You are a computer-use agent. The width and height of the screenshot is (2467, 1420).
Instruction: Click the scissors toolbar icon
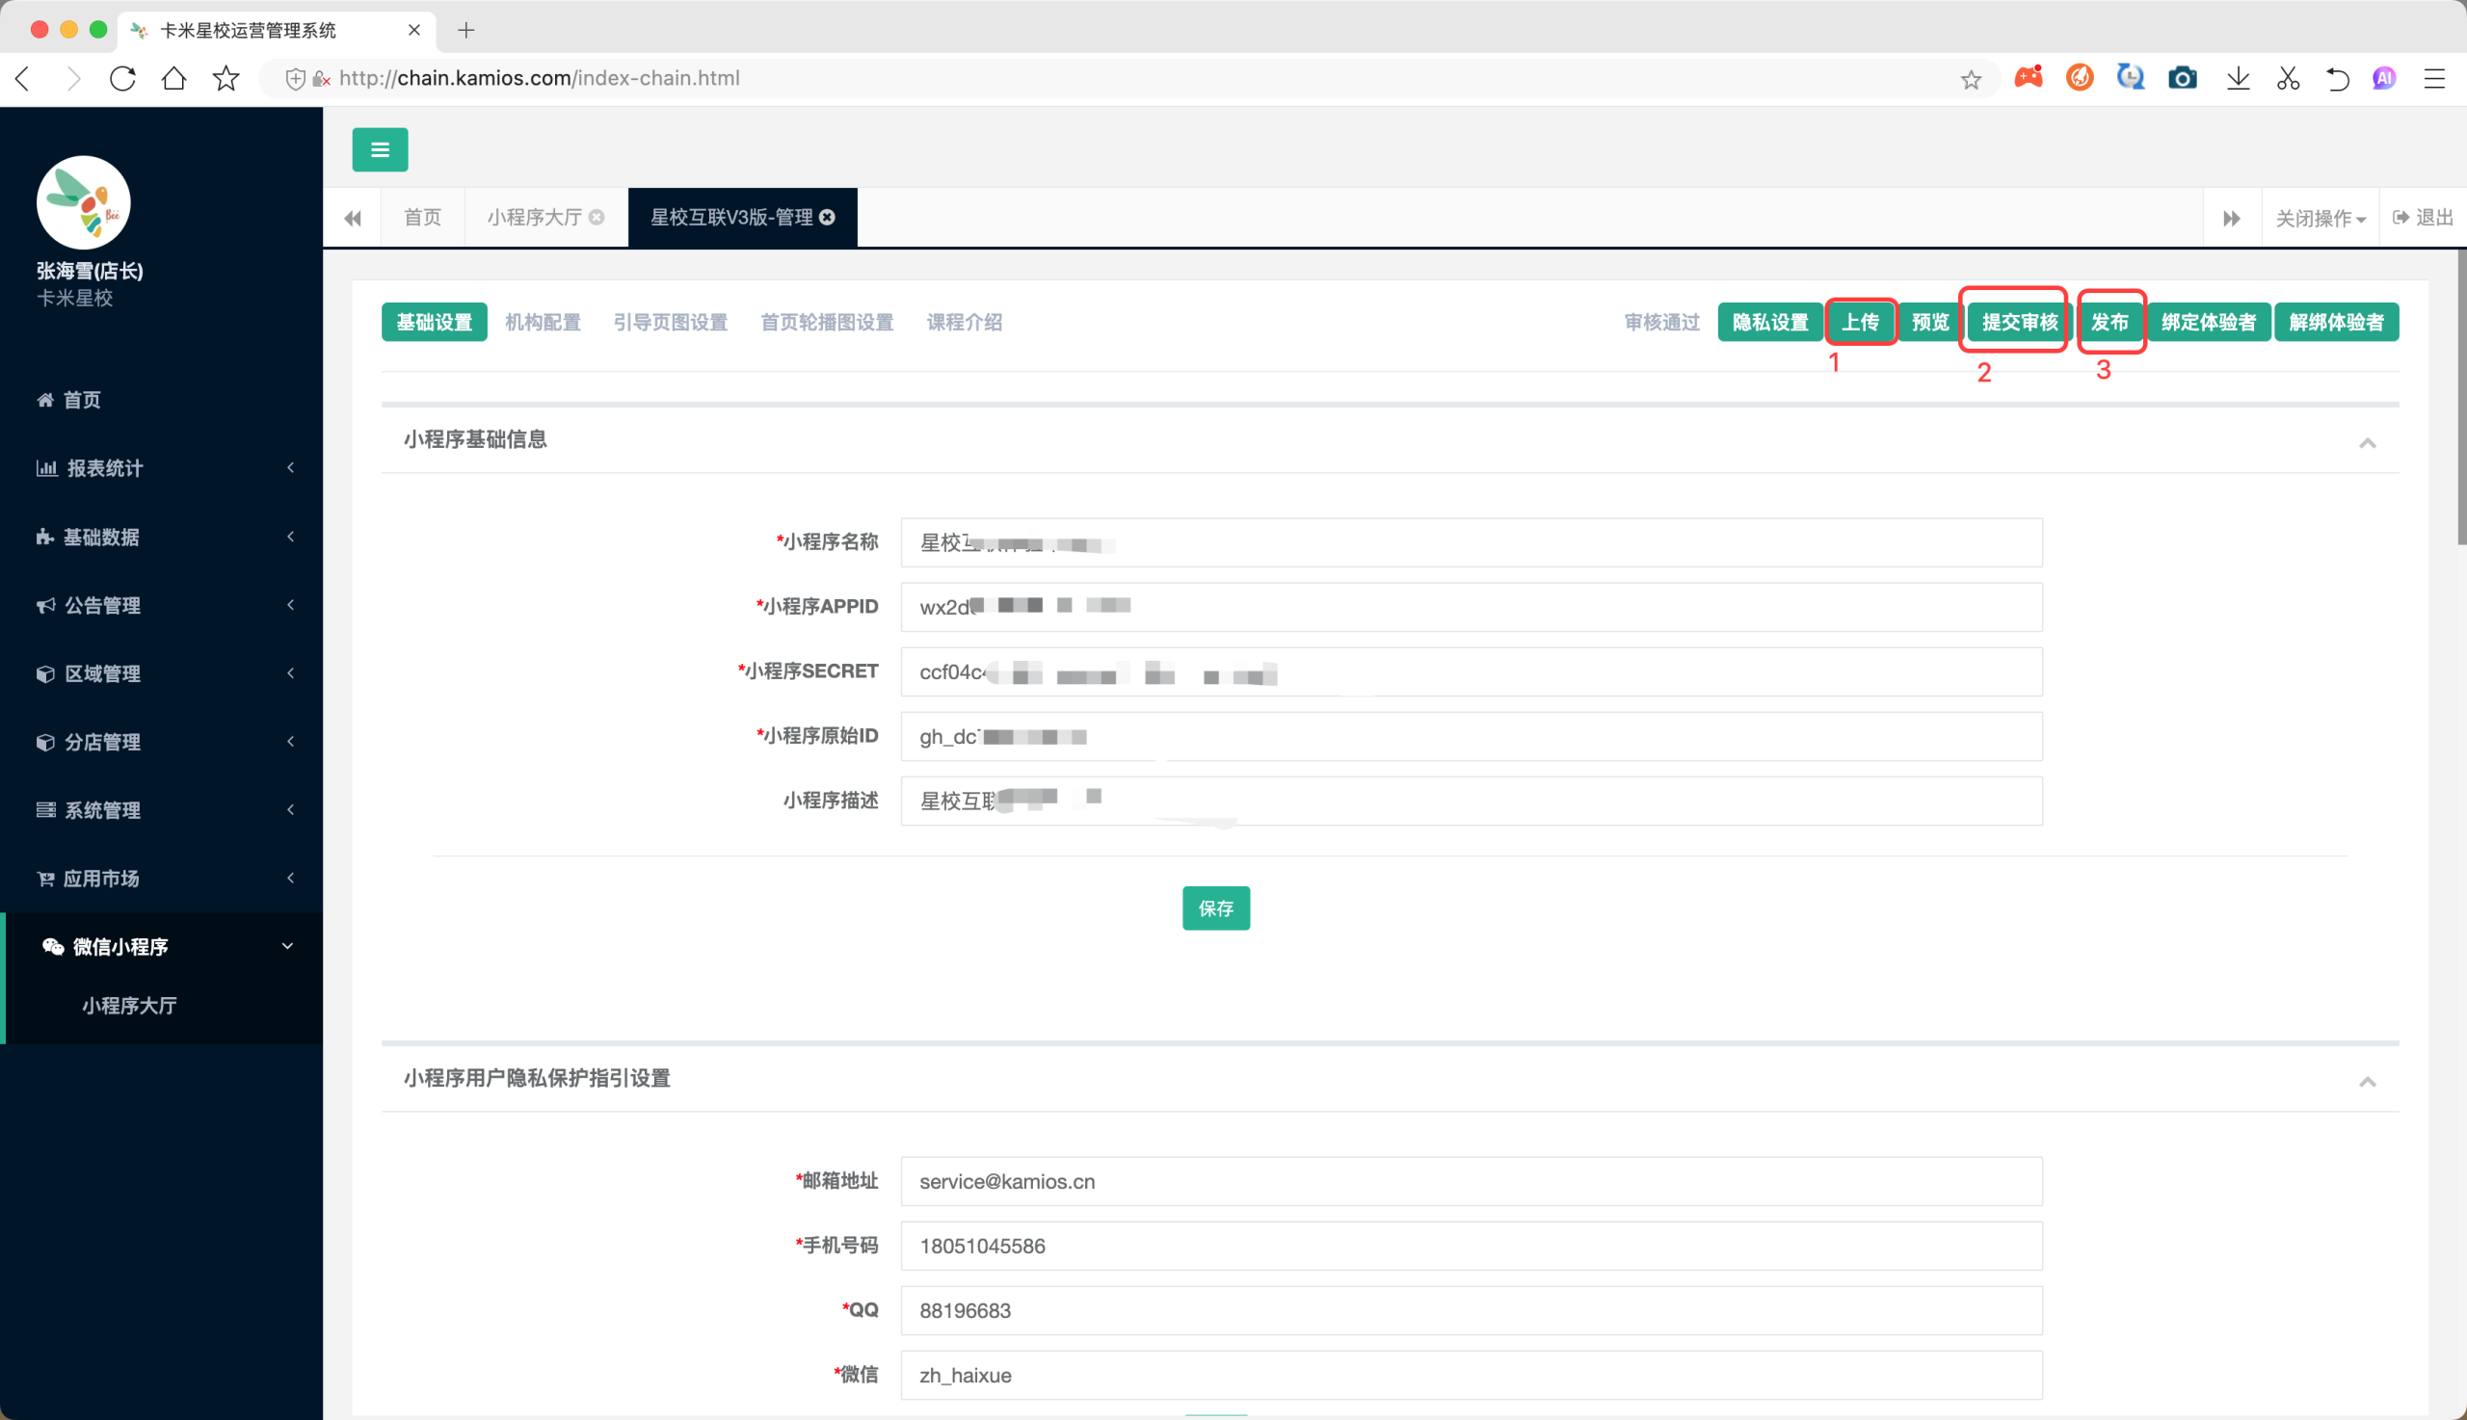[2288, 78]
